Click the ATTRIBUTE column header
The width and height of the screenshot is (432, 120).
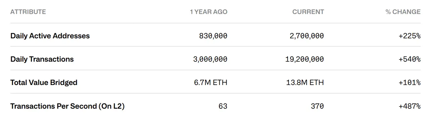pos(28,12)
